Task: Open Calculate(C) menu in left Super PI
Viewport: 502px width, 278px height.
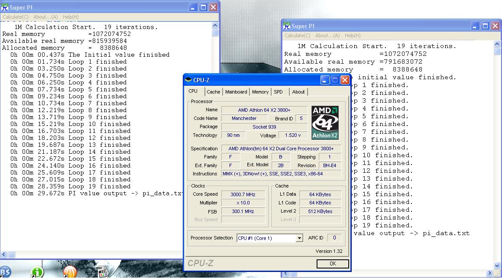Action: click(x=15, y=17)
